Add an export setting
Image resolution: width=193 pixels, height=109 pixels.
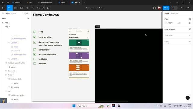(190, 41)
